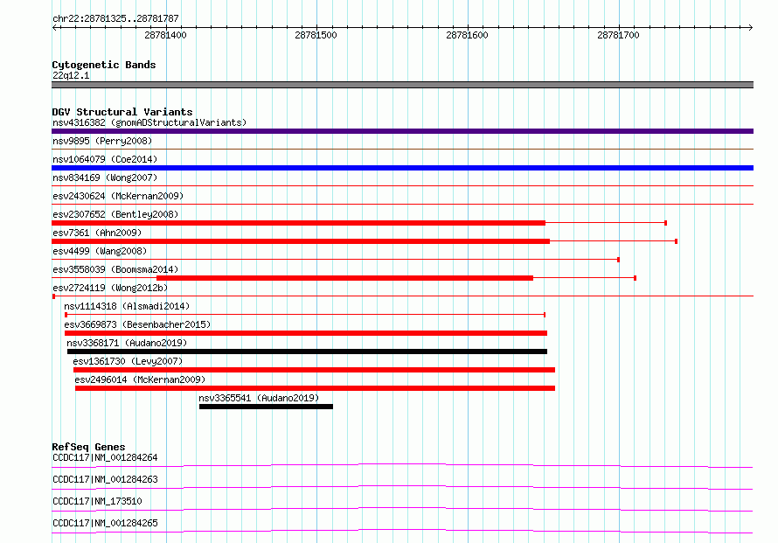Open variant esv1361730 (Levy2007) label
The width and height of the screenshot is (778, 543).
click(x=128, y=361)
